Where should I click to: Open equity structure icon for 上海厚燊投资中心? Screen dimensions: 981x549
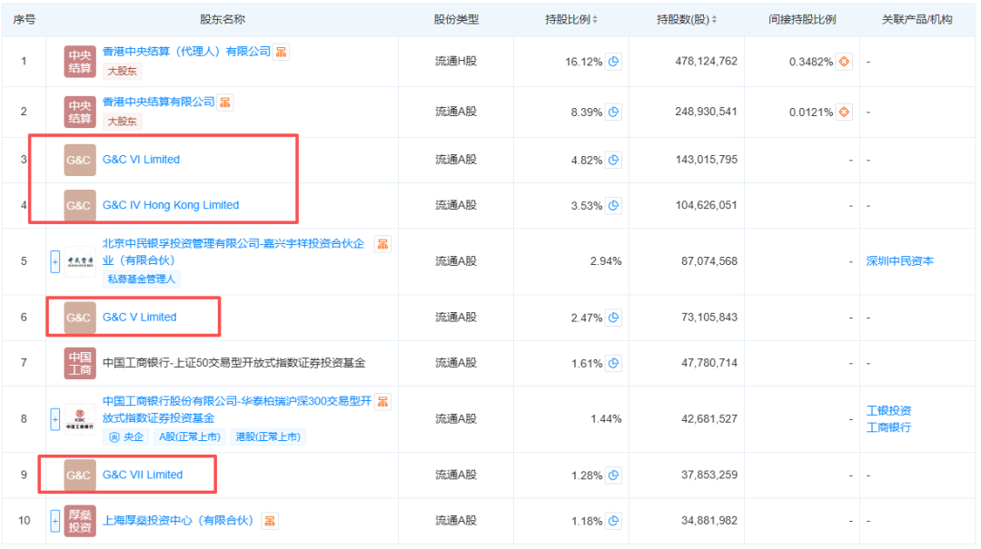coord(271,521)
